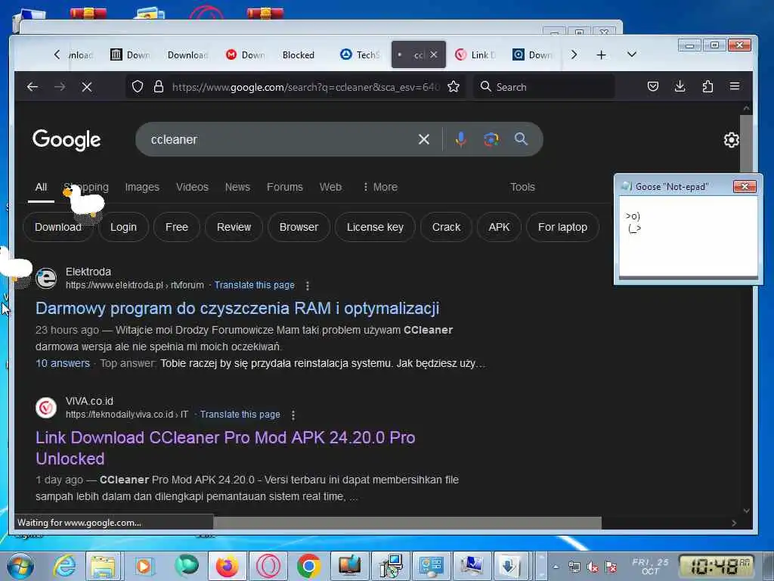Translate the VIVA.co.id result page
The image size is (774, 581).
(240, 415)
